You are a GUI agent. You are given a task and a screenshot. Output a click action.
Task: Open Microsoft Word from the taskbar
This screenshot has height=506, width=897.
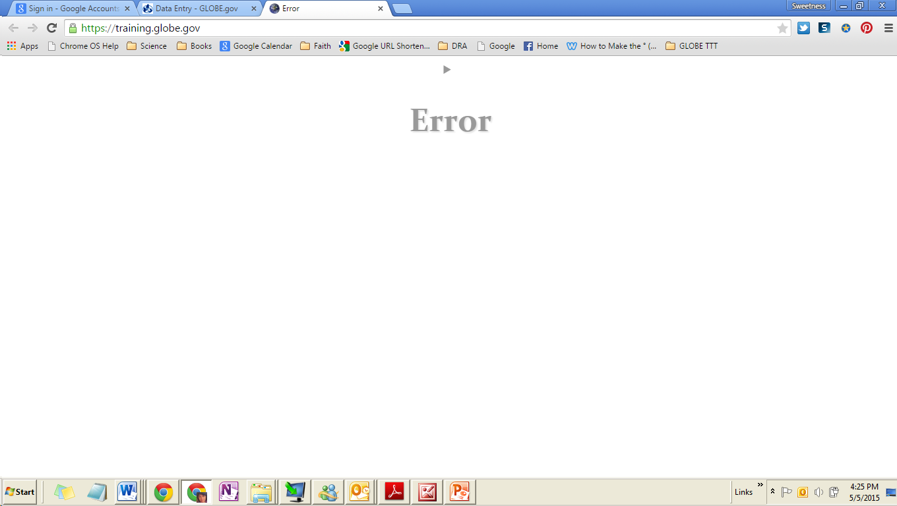point(127,492)
